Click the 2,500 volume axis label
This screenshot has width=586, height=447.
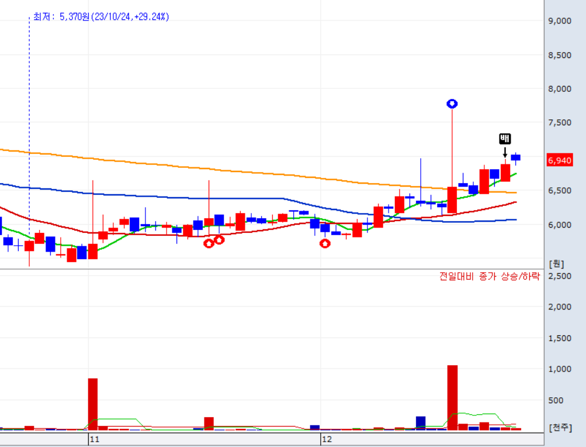560,276
